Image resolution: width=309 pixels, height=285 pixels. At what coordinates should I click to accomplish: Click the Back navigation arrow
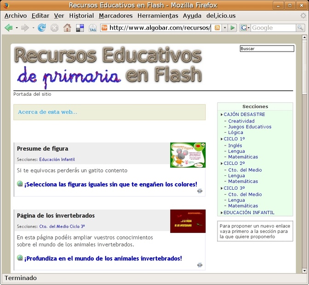(x=8, y=28)
